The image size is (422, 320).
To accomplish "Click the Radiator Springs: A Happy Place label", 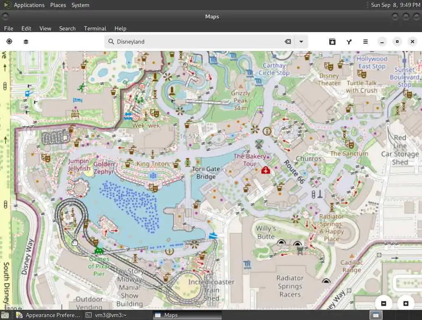I will (x=332, y=227).
